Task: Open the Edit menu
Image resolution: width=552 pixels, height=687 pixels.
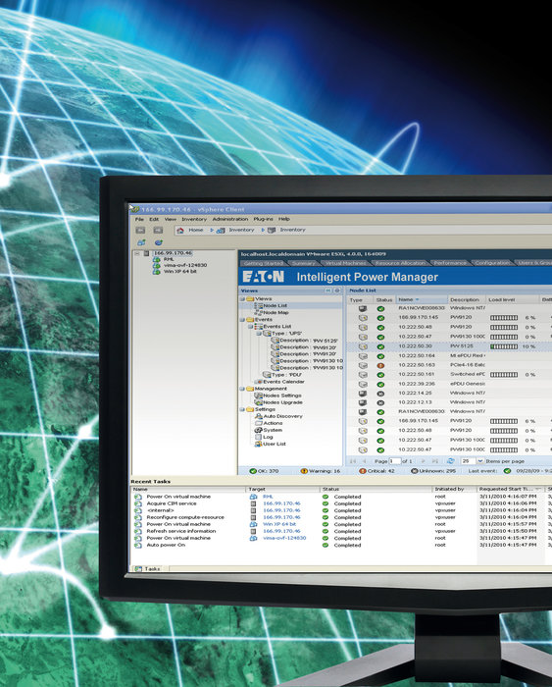Action: pyautogui.click(x=154, y=219)
